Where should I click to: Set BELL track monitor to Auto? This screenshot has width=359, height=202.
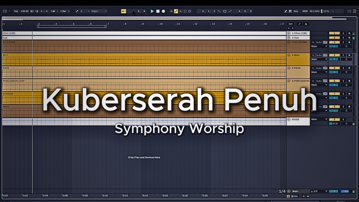(319, 55)
